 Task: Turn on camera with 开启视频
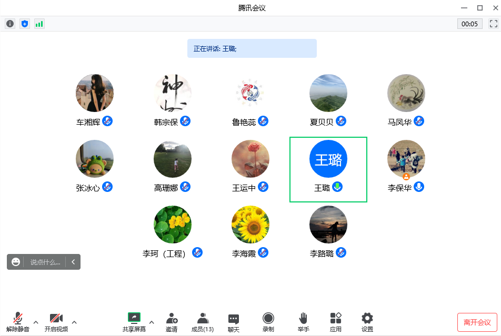click(56, 322)
